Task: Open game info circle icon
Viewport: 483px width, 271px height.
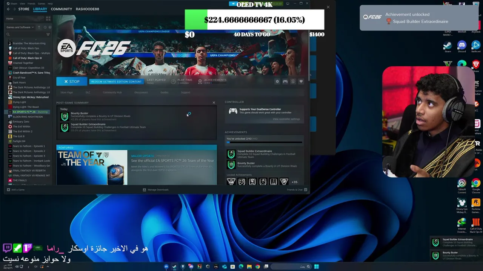Action: point(293,81)
